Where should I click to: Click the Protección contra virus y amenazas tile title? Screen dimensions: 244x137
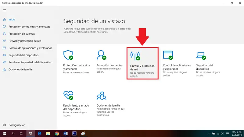(77, 67)
